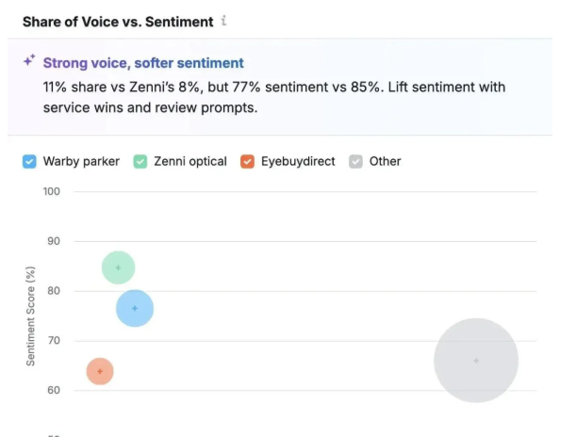Click the 100 value on the y-axis
Image resolution: width=576 pixels, height=437 pixels.
(x=51, y=191)
